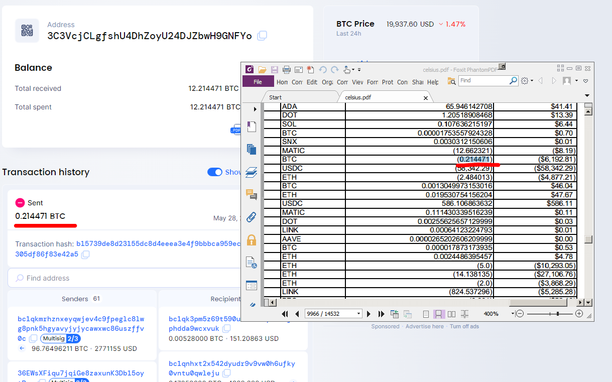This screenshot has height=382, width=612.
Task: Click the Save icon in Foxit toolbar
Action: 274,70
